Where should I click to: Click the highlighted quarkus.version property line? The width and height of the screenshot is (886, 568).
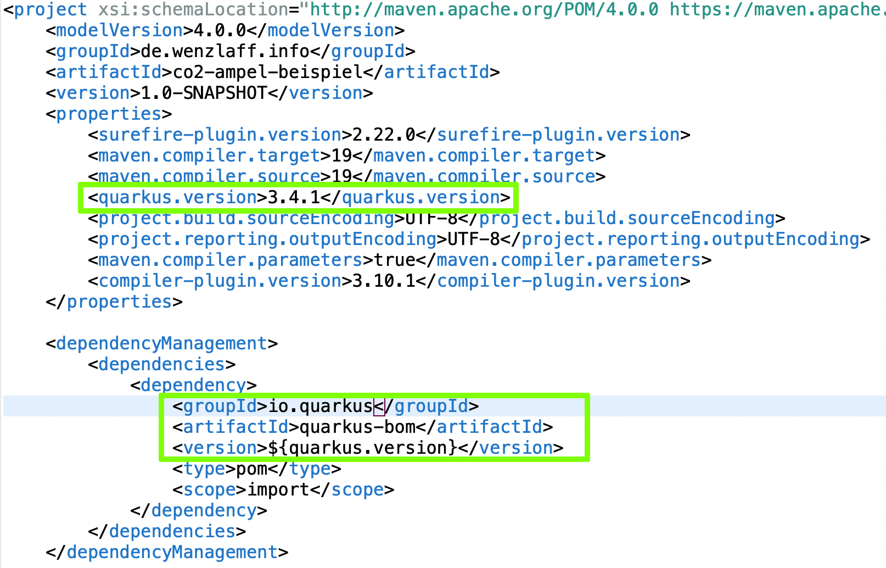[296, 197]
